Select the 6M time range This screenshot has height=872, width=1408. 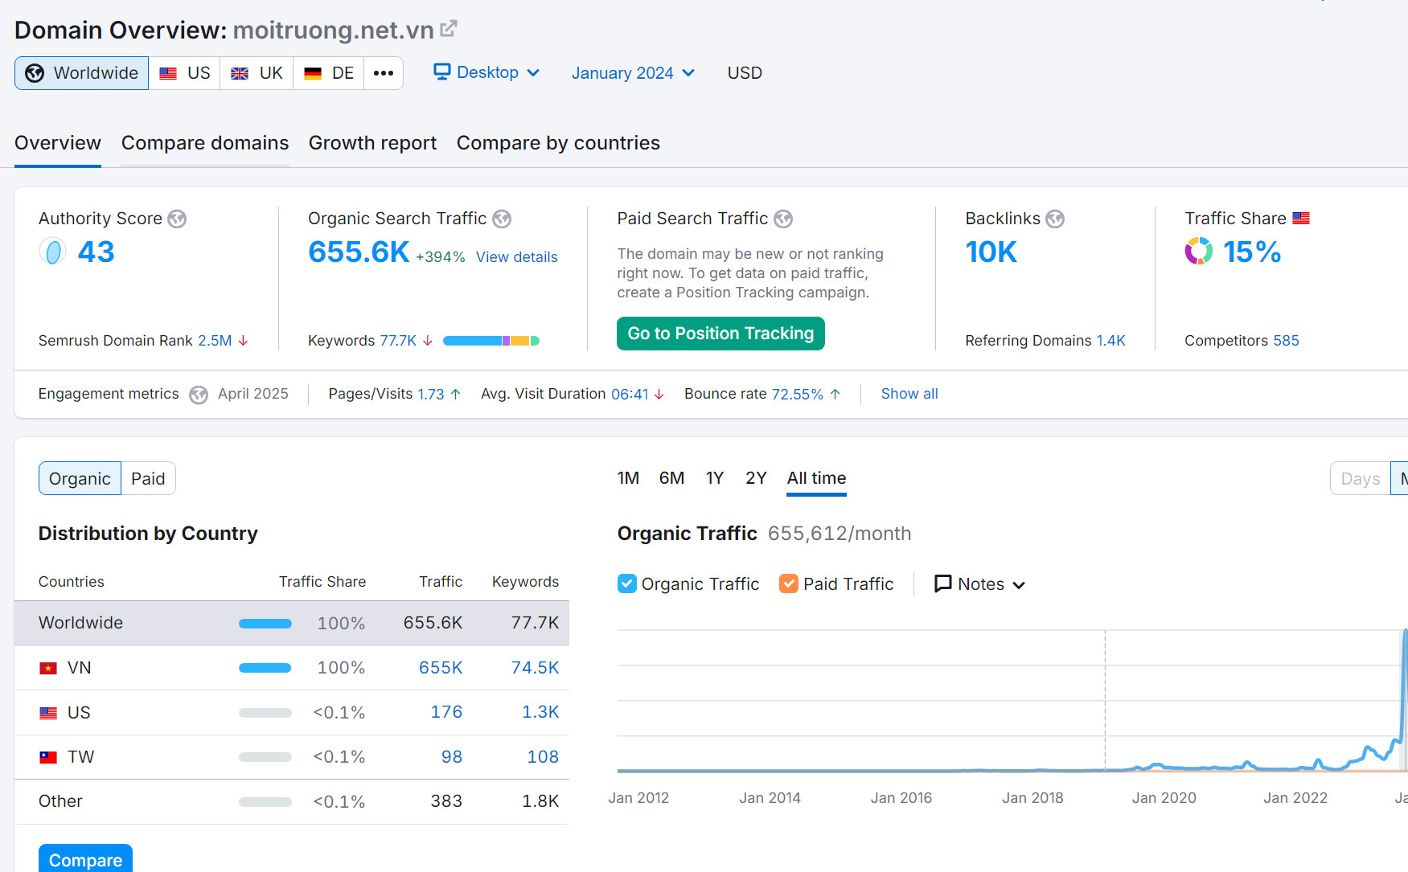point(671,477)
